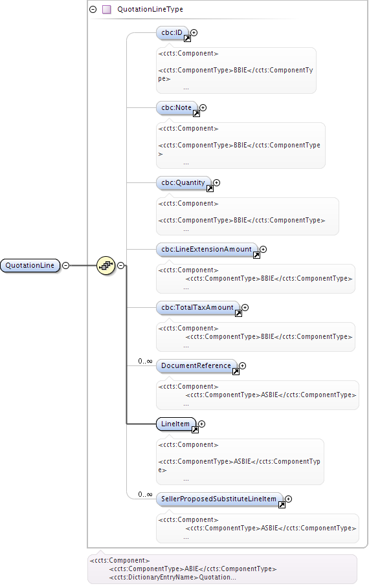
Task: Click the 0..∞ cardinality near SellerProposedSubstituteLineItem
Action: 145,494
